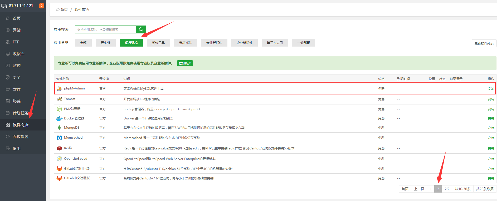Viewport: 497px width, 201px height.
Task: Click the calendar icon for 计划任务
Action: coord(8,113)
